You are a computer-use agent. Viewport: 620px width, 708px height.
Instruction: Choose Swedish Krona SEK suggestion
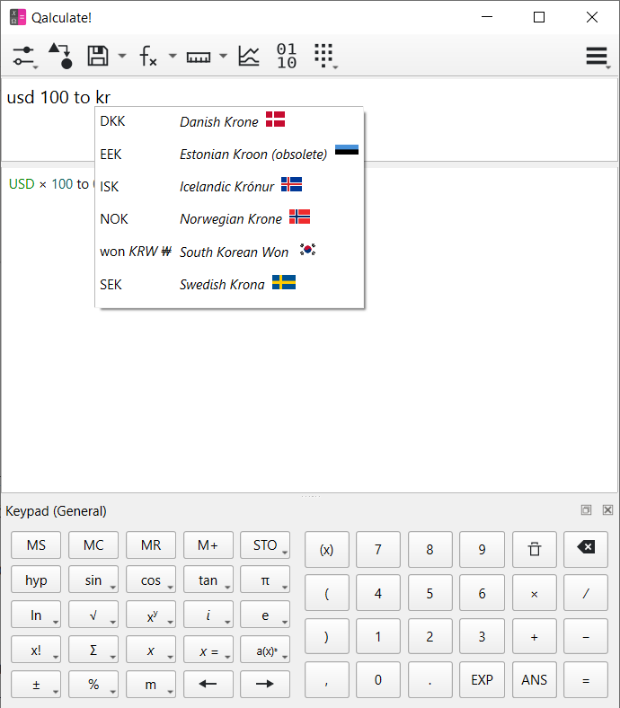point(229,284)
